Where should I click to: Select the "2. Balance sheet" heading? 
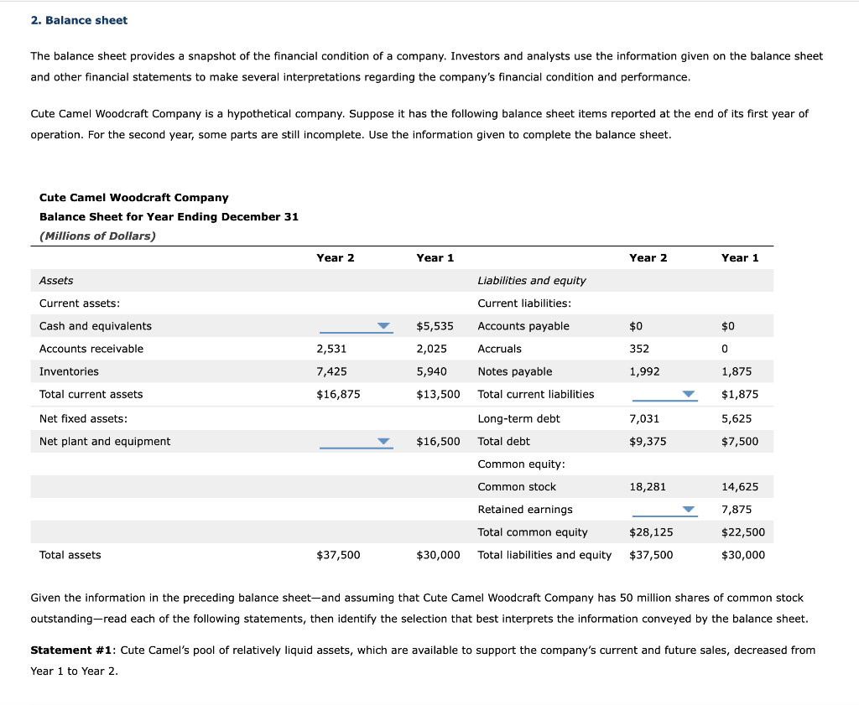point(79,19)
